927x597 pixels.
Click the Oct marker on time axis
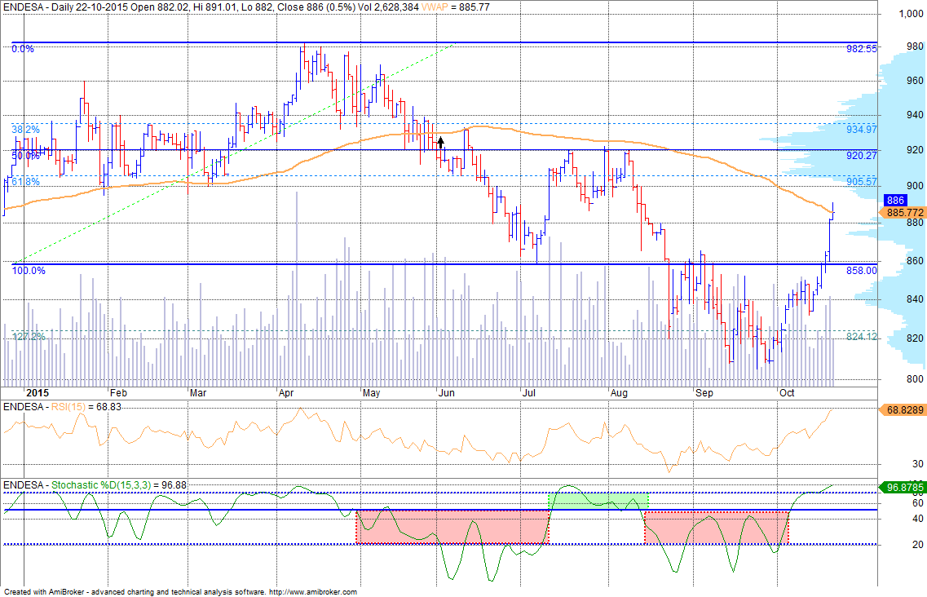tap(787, 392)
